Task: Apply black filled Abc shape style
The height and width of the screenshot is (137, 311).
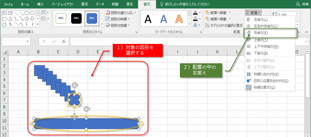Action: pos(76,18)
